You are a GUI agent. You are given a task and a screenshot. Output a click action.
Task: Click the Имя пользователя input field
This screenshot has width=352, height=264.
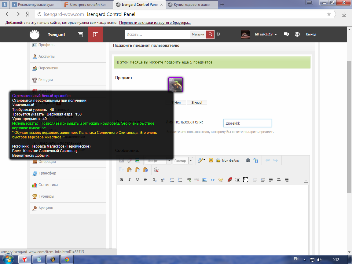pyautogui.click(x=248, y=123)
